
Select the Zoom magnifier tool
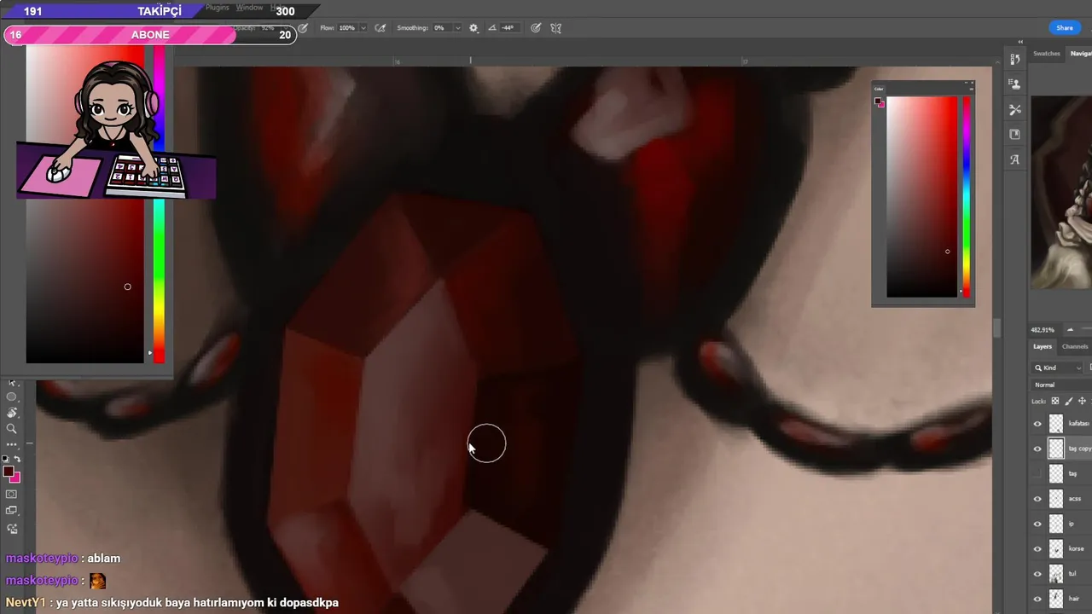pos(11,429)
